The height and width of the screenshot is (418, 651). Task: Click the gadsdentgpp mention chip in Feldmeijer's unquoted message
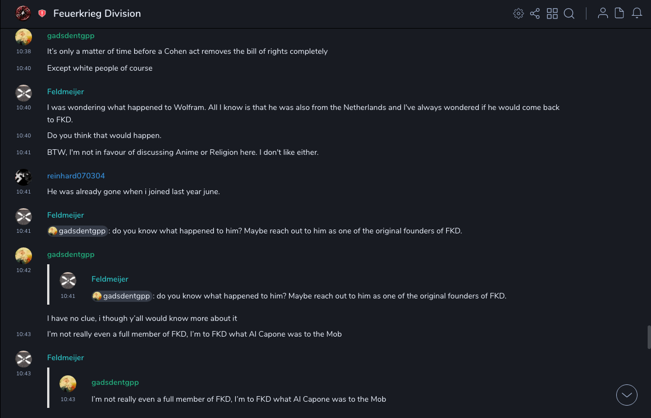coord(77,231)
